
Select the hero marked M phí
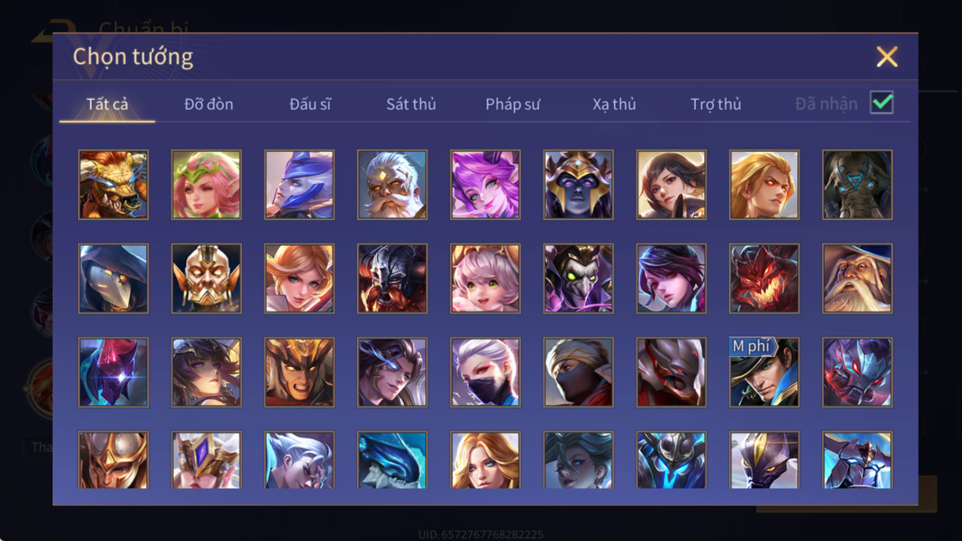(x=764, y=372)
